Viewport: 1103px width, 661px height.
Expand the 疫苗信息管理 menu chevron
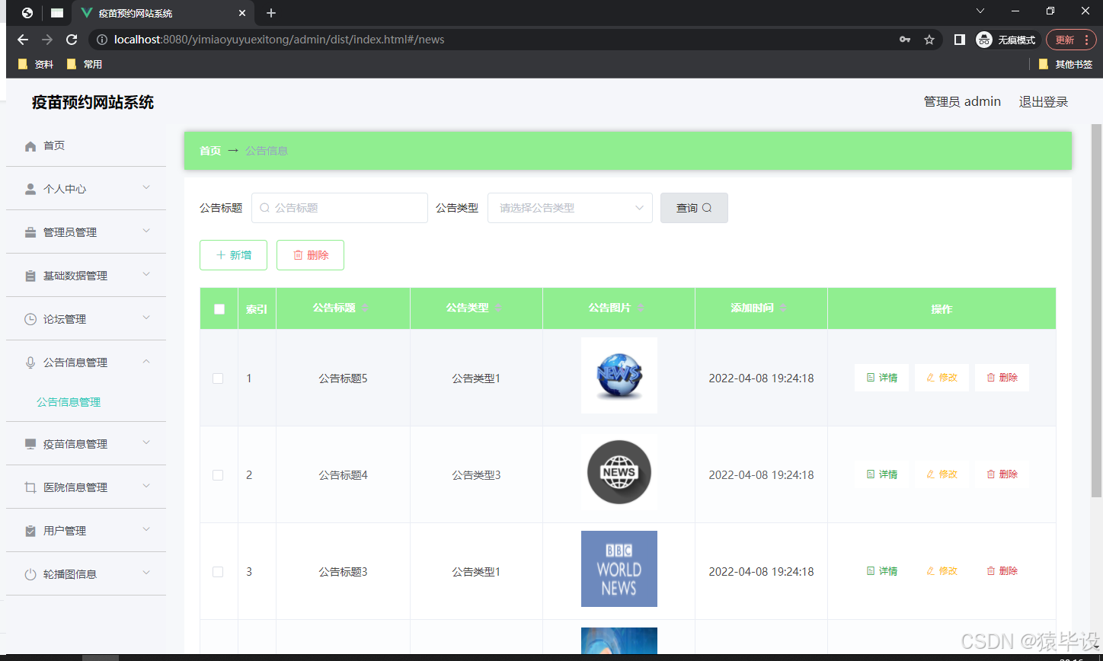pos(146,442)
